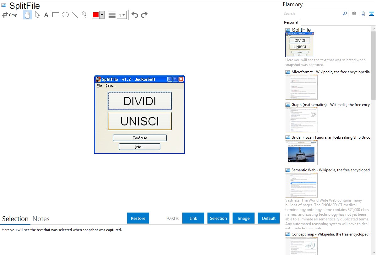Click the Configura button

click(140, 138)
